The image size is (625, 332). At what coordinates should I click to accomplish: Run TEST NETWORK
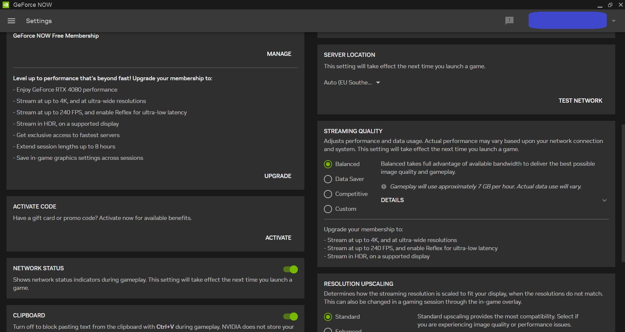(x=580, y=101)
